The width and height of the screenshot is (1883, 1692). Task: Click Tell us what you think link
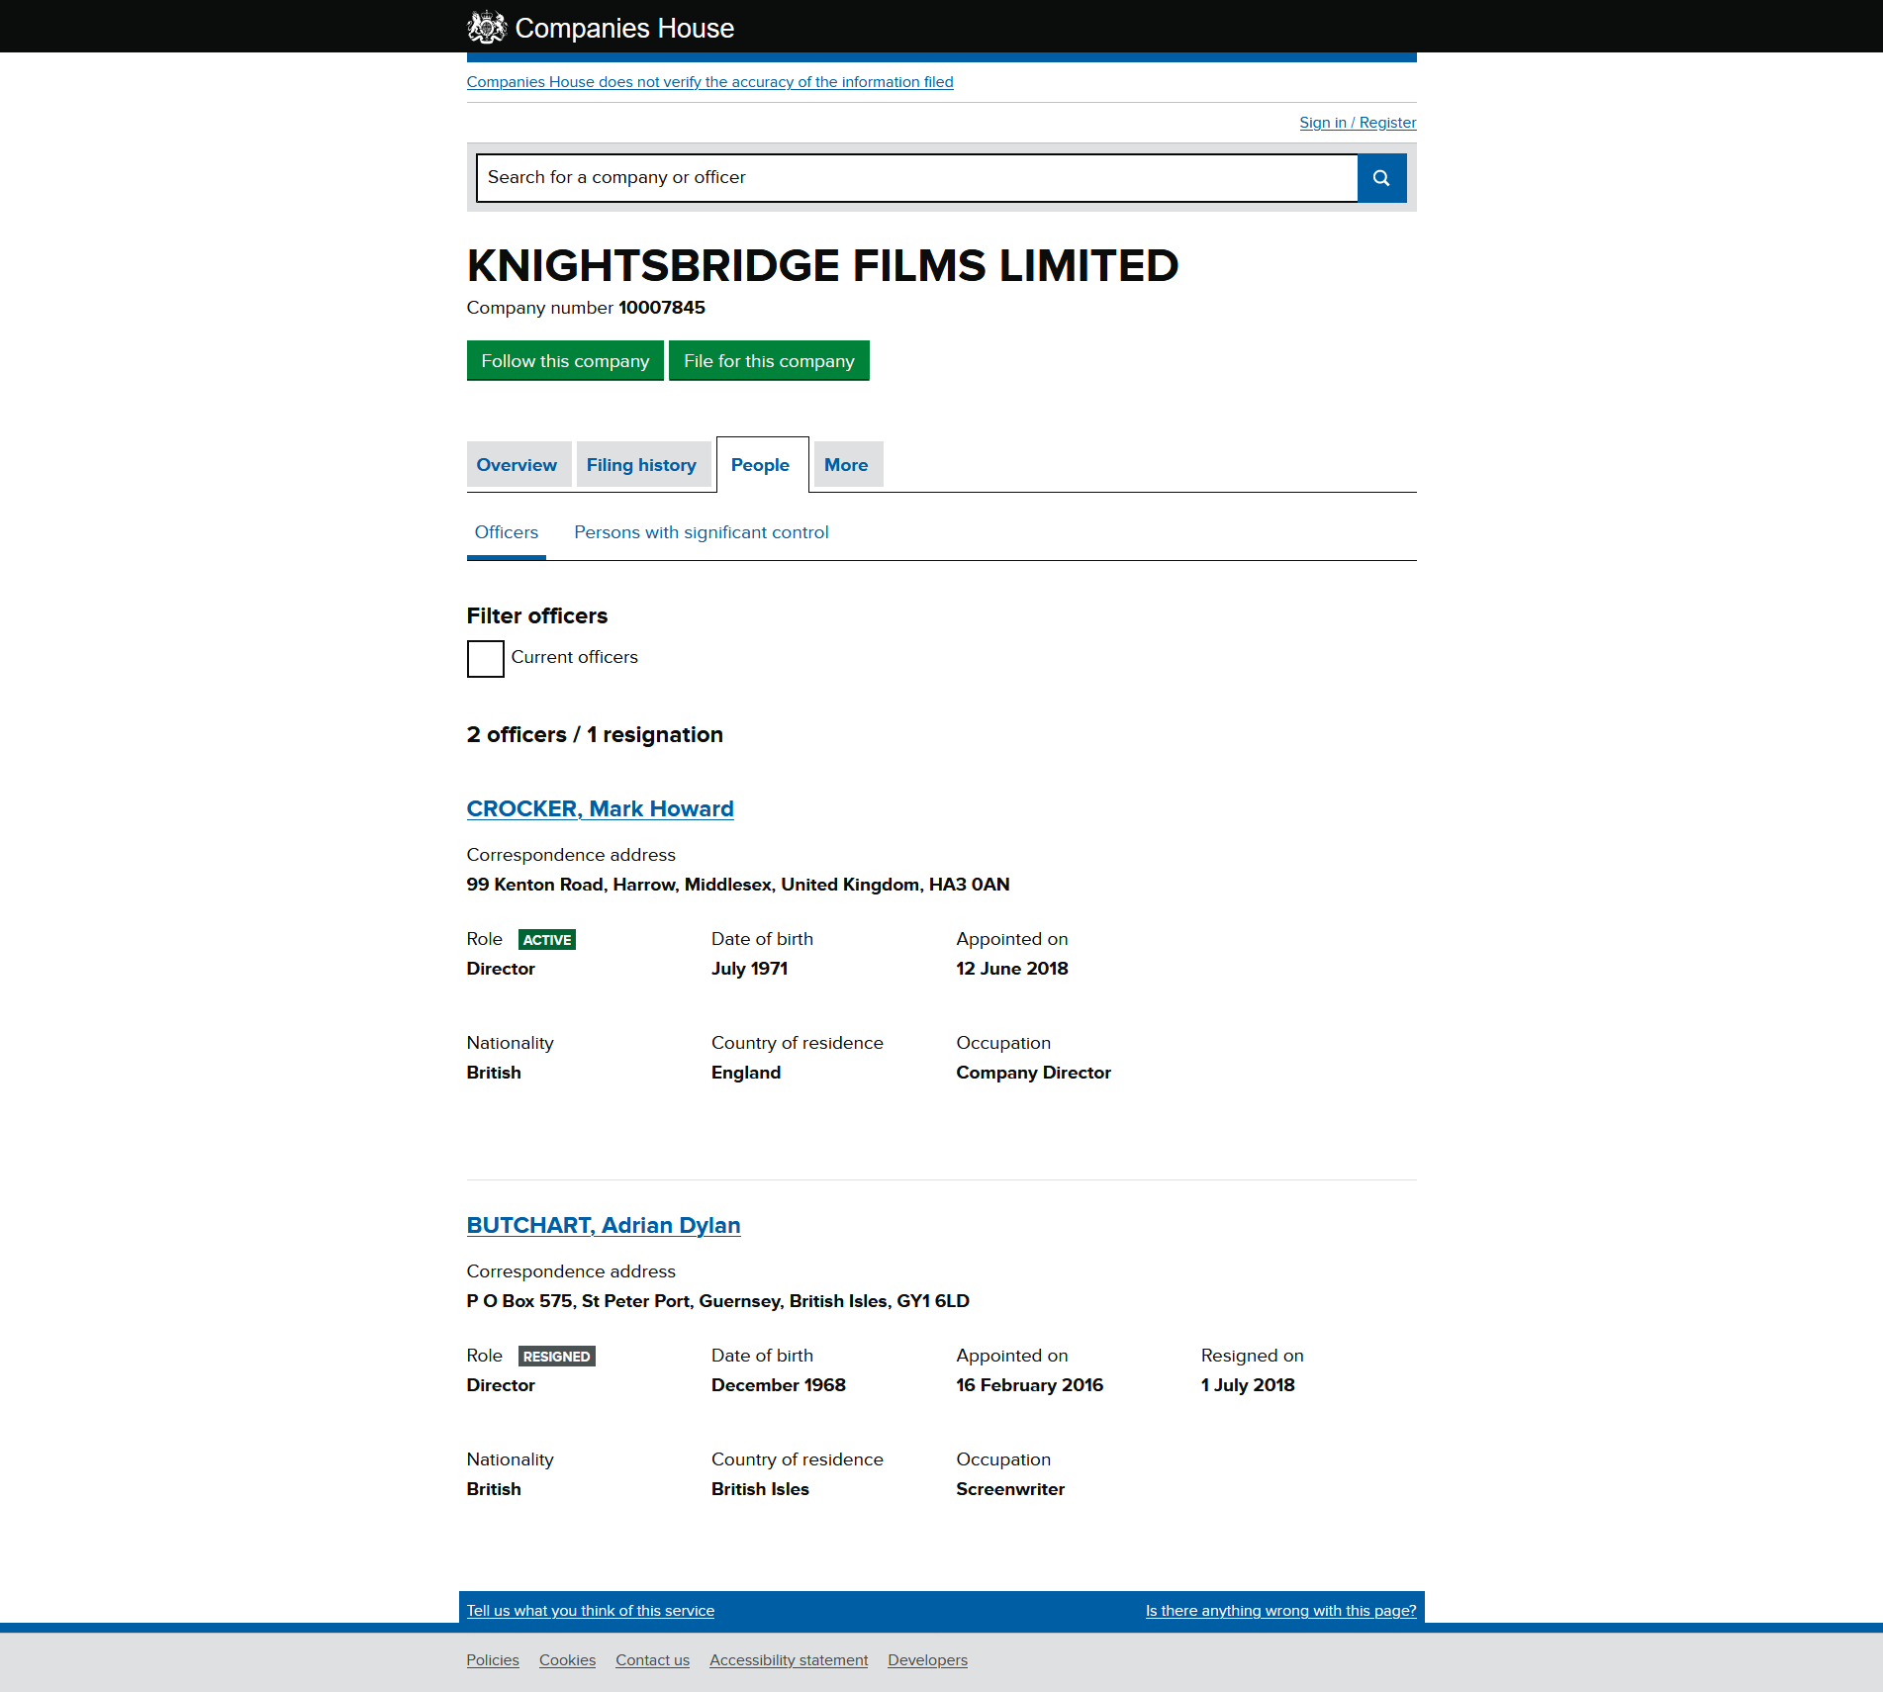(x=590, y=1611)
